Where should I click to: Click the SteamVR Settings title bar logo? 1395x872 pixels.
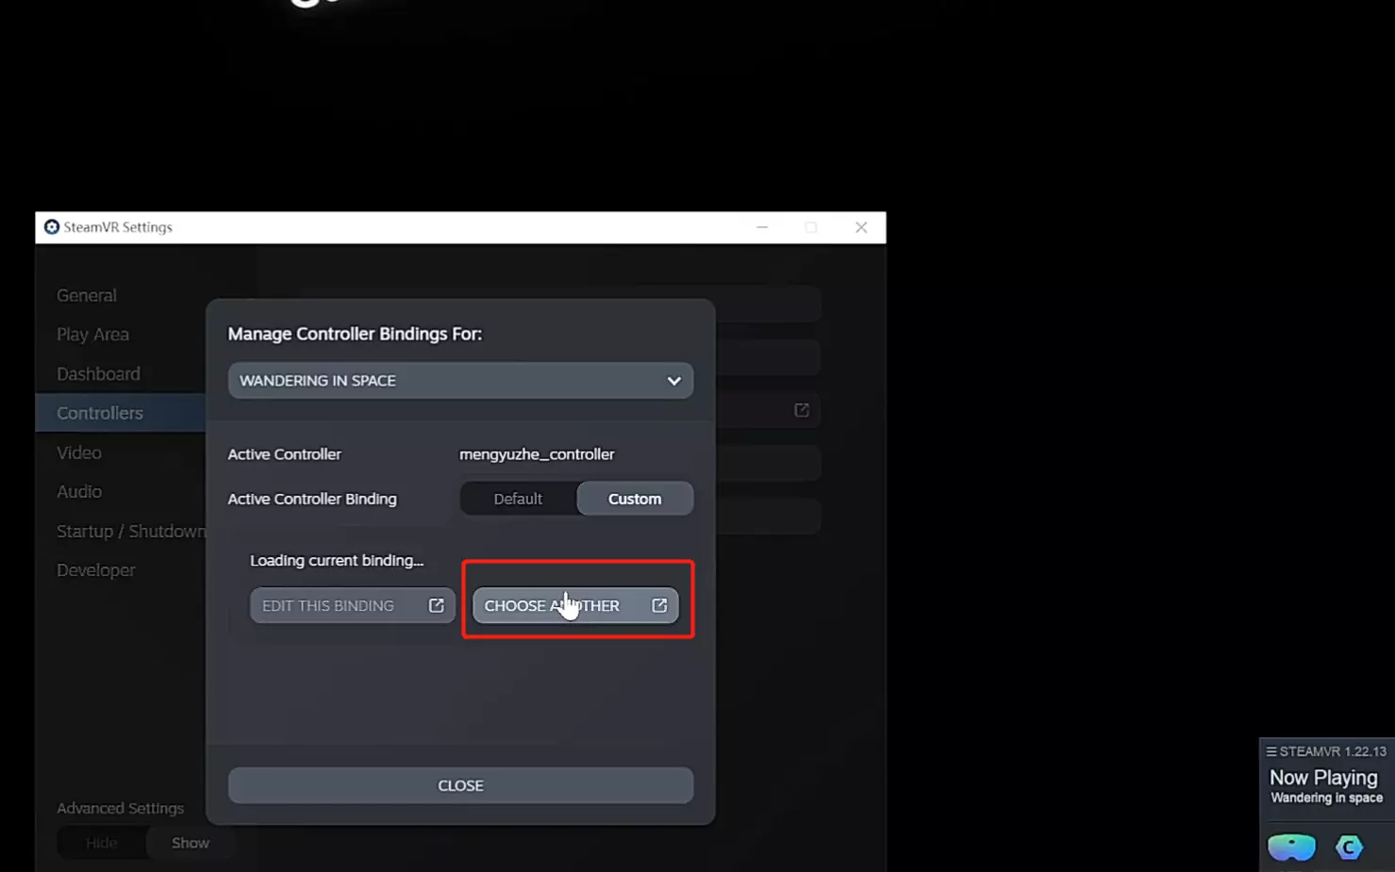click(x=52, y=227)
